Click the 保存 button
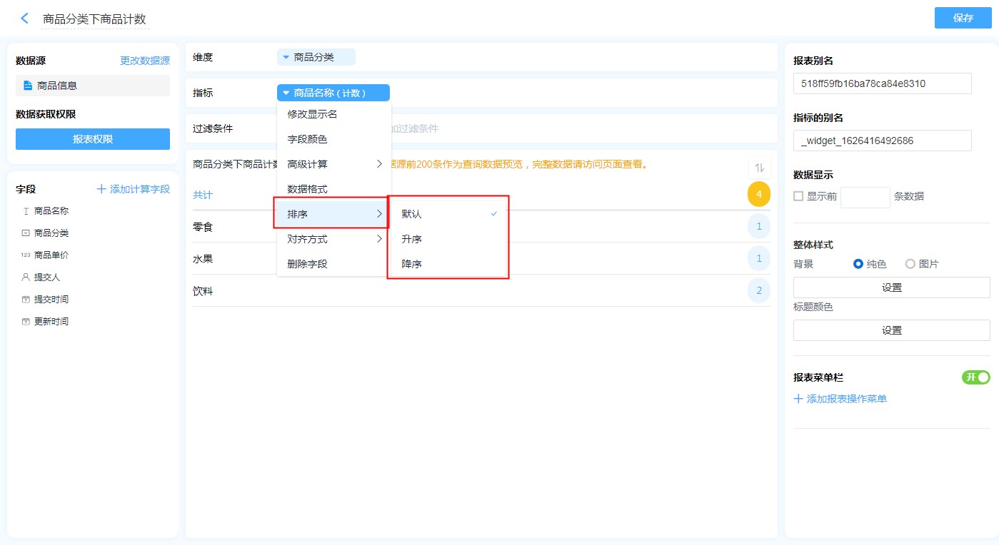 [x=963, y=18]
